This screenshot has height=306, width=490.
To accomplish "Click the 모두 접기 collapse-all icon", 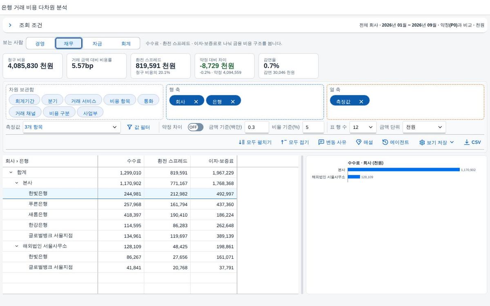I will tap(283, 142).
